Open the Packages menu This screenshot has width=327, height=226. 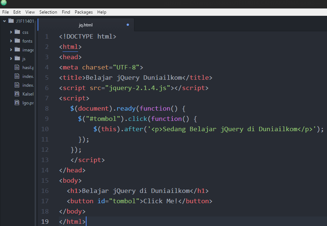pos(84,12)
